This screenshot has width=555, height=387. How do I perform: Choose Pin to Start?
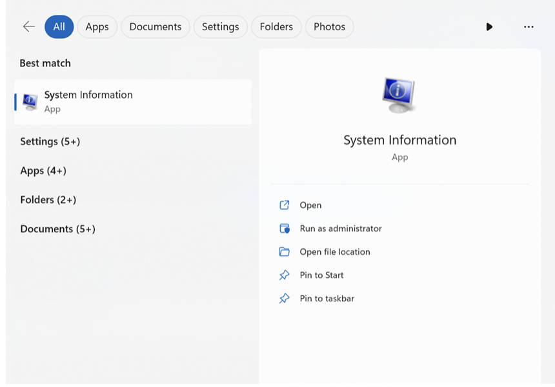pos(321,275)
